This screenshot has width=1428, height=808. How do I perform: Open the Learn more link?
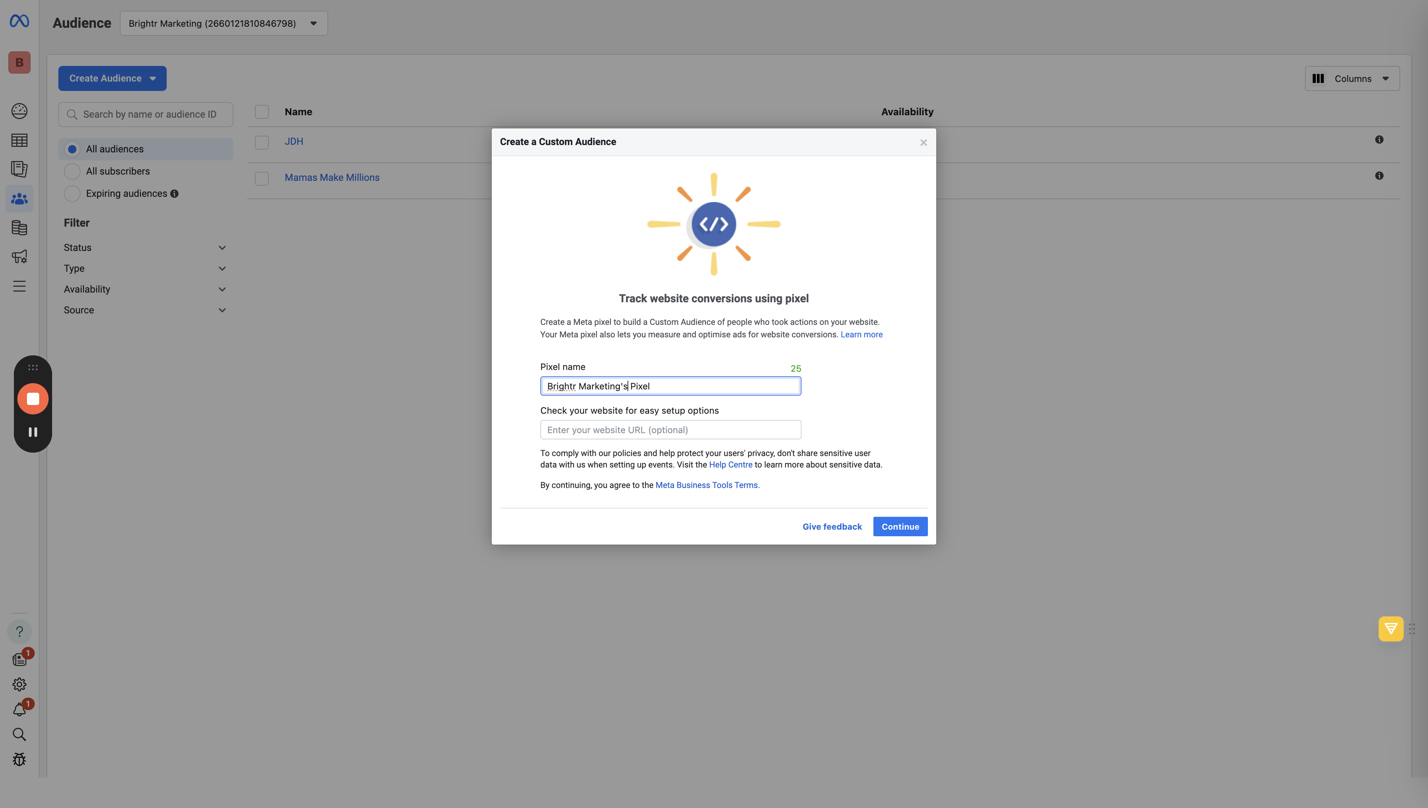coord(861,335)
